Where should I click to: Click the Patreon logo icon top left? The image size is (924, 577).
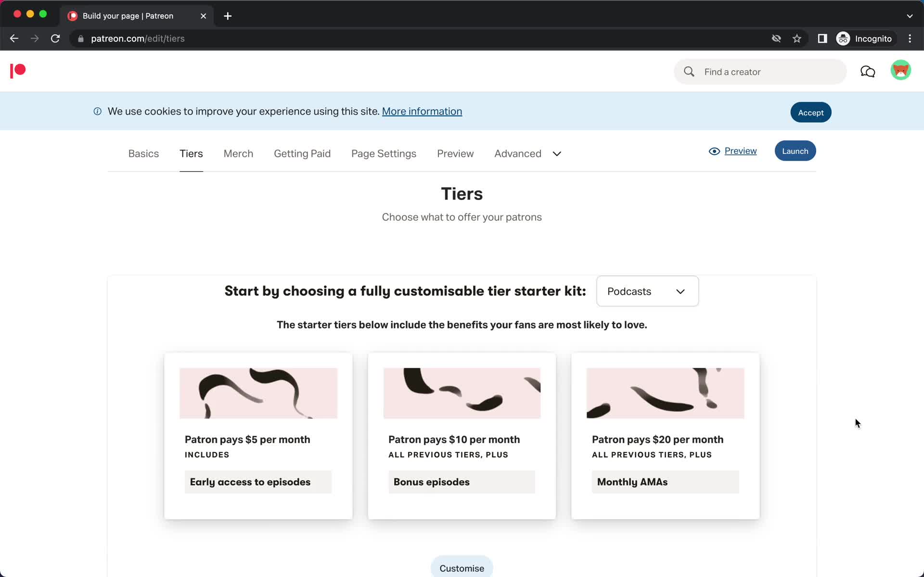point(17,71)
